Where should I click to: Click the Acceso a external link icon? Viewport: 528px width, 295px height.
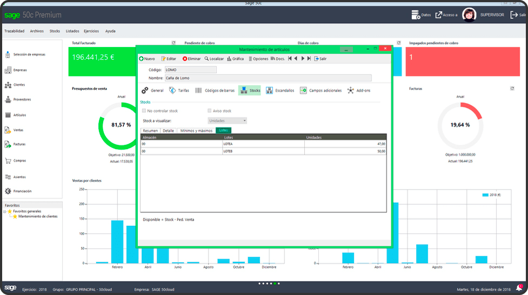[438, 15]
